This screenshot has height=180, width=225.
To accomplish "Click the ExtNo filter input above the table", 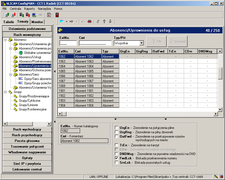I will 68,43.
